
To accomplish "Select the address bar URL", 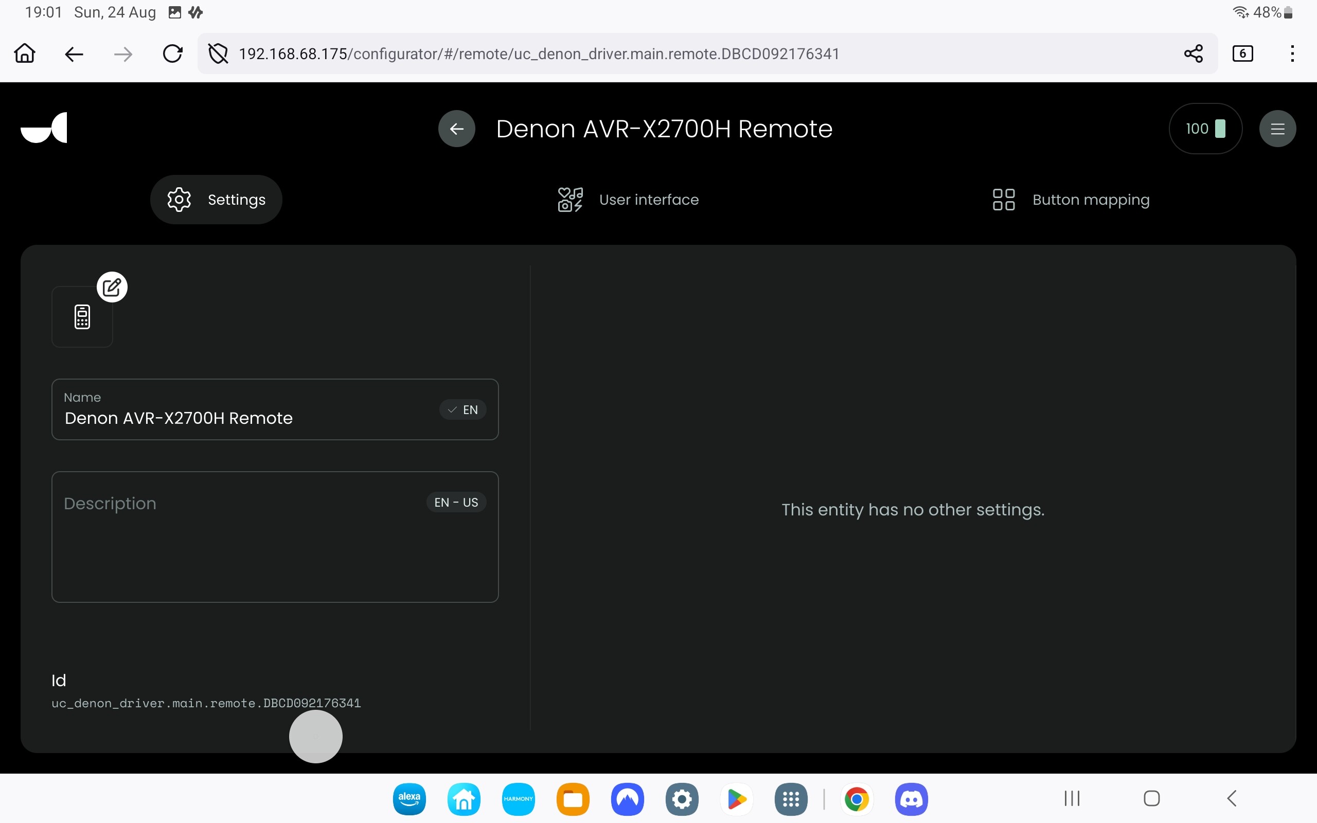I will [x=539, y=54].
